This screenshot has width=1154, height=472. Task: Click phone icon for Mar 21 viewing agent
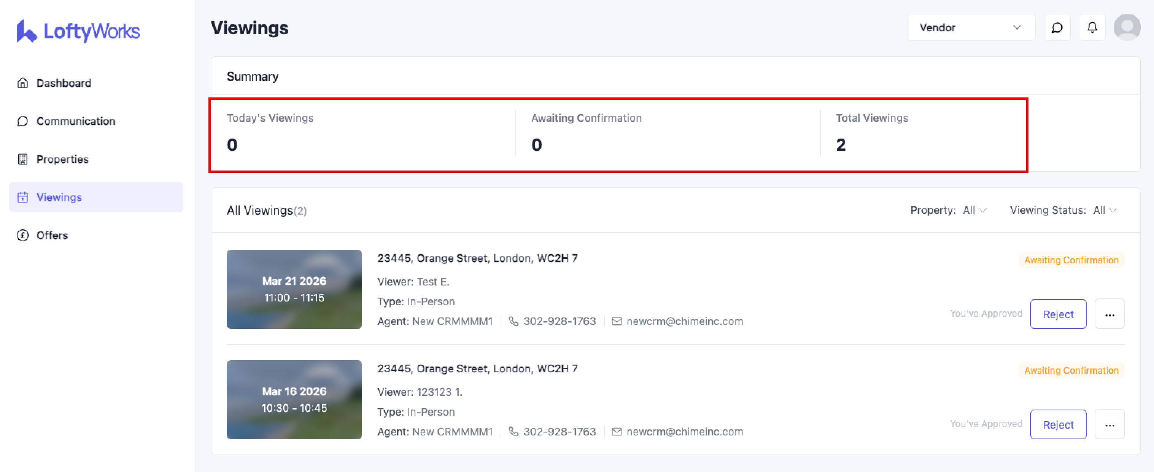pyautogui.click(x=513, y=321)
